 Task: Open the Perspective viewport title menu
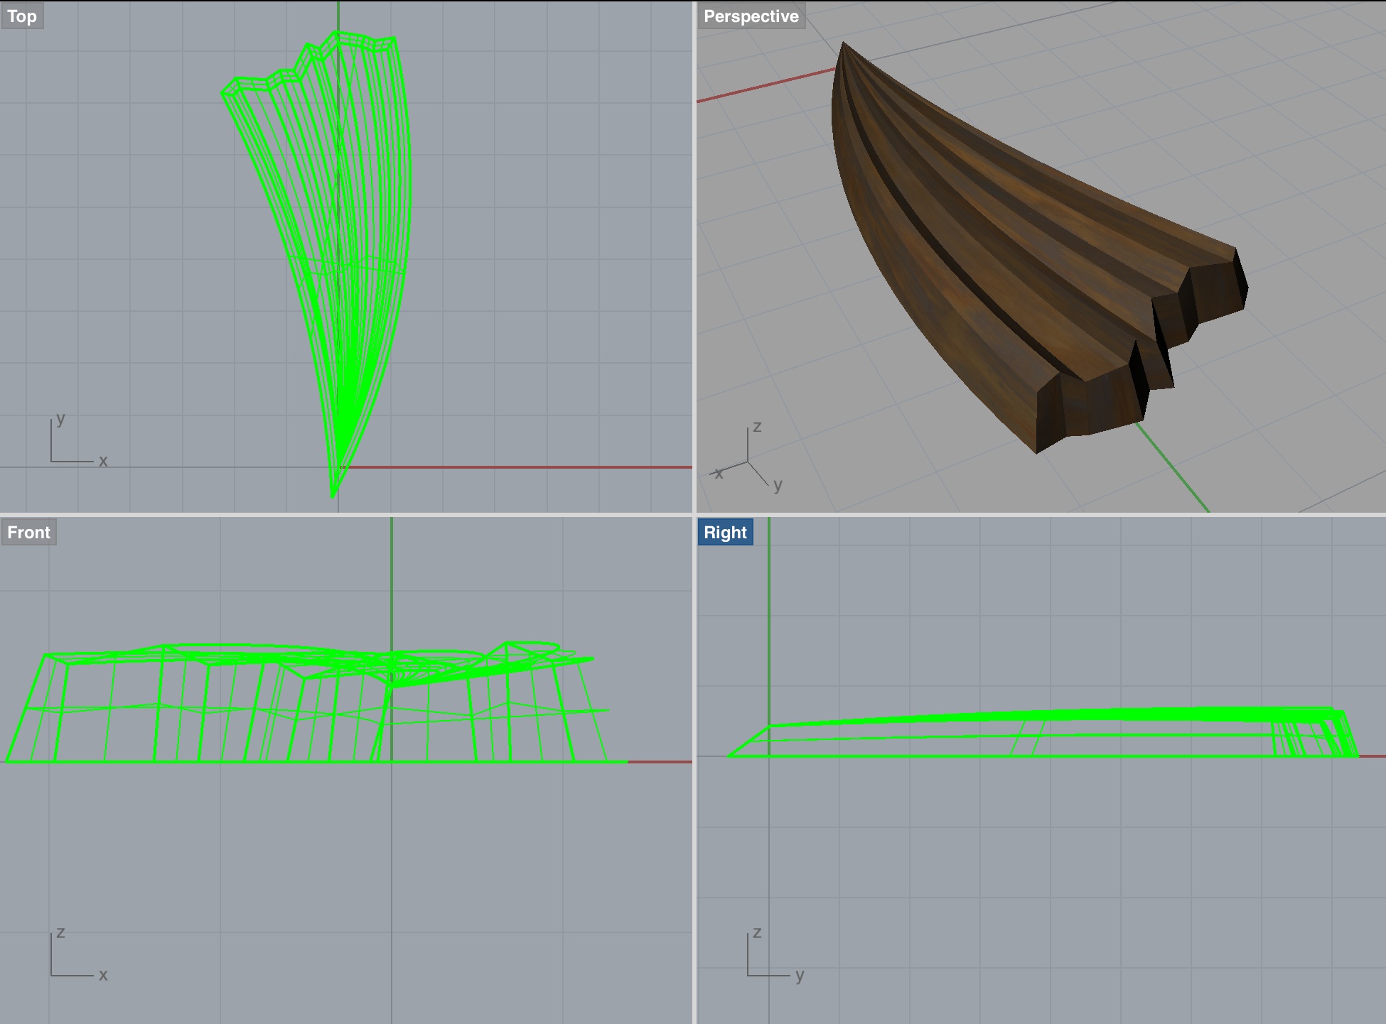point(751,16)
